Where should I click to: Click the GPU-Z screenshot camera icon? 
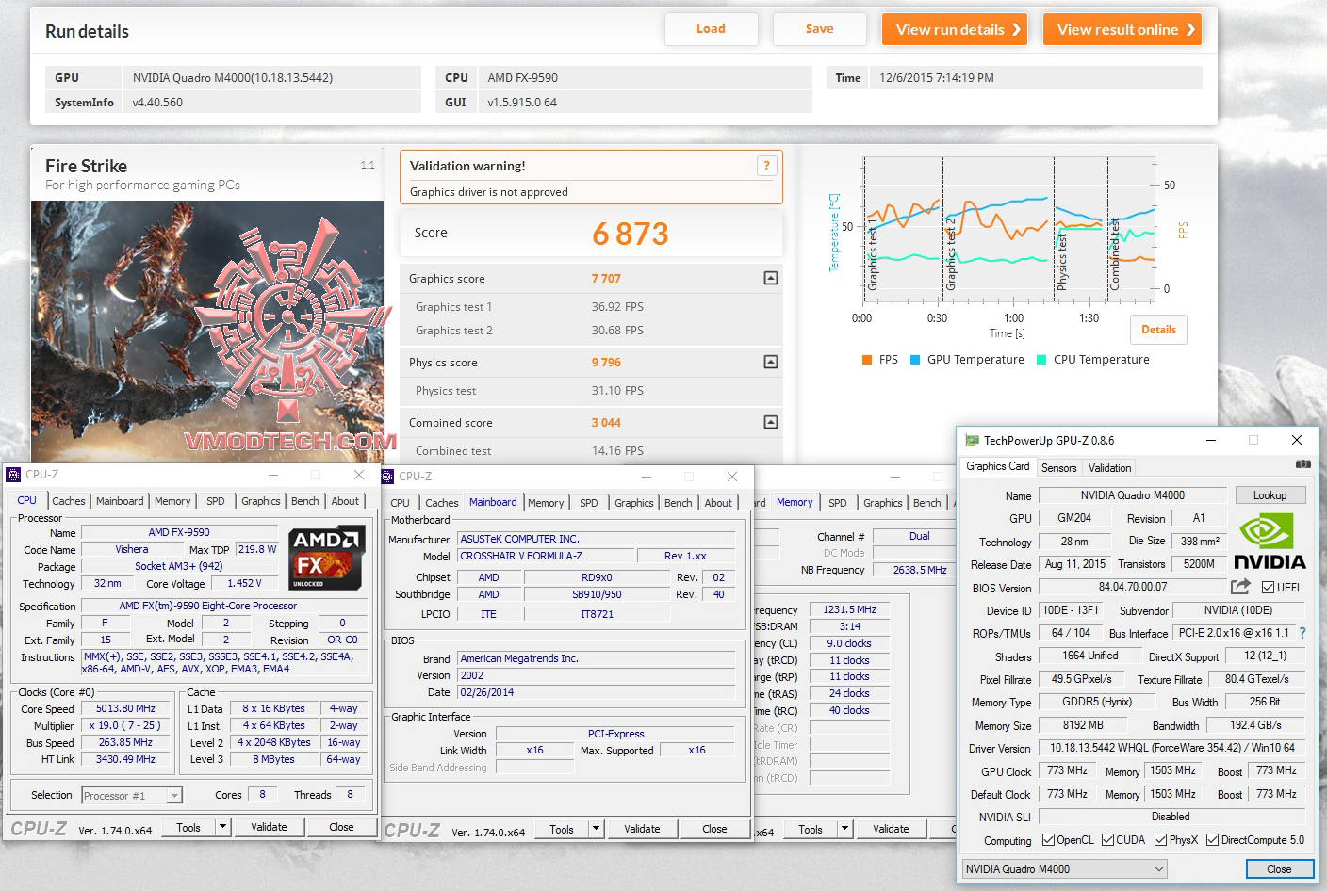1302,464
